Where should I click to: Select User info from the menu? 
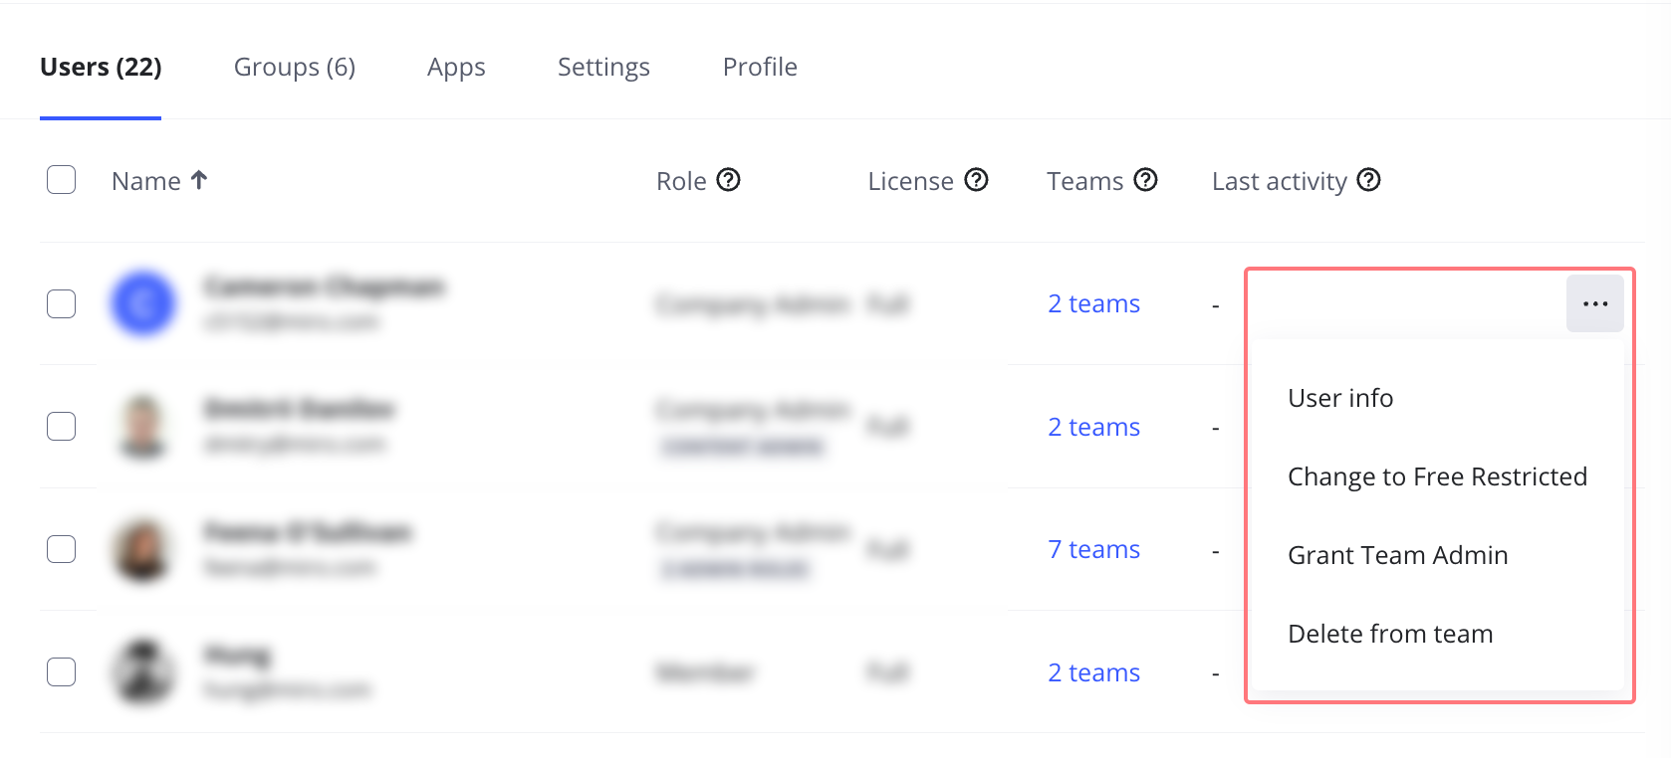(x=1340, y=398)
